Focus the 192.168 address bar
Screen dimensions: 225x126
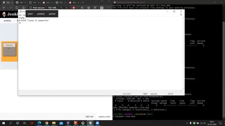tap(53, 8)
